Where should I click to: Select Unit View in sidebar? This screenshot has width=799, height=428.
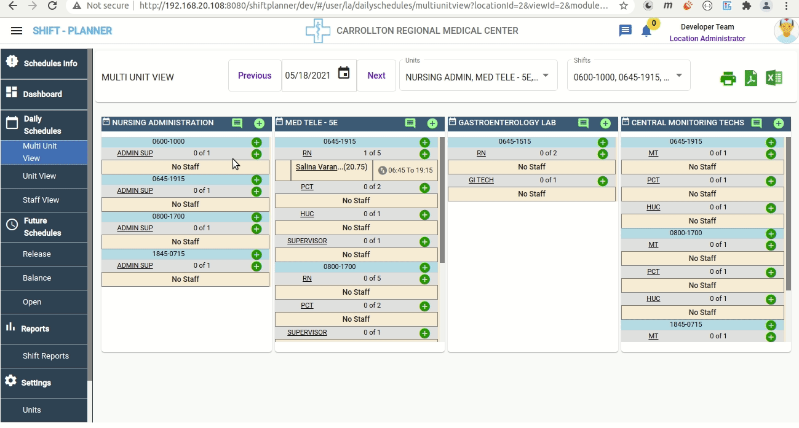39,176
